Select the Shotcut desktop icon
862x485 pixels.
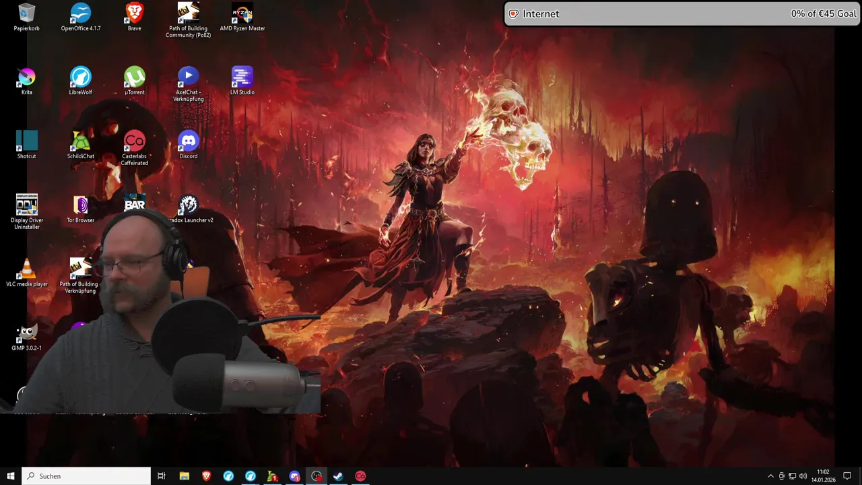click(26, 145)
